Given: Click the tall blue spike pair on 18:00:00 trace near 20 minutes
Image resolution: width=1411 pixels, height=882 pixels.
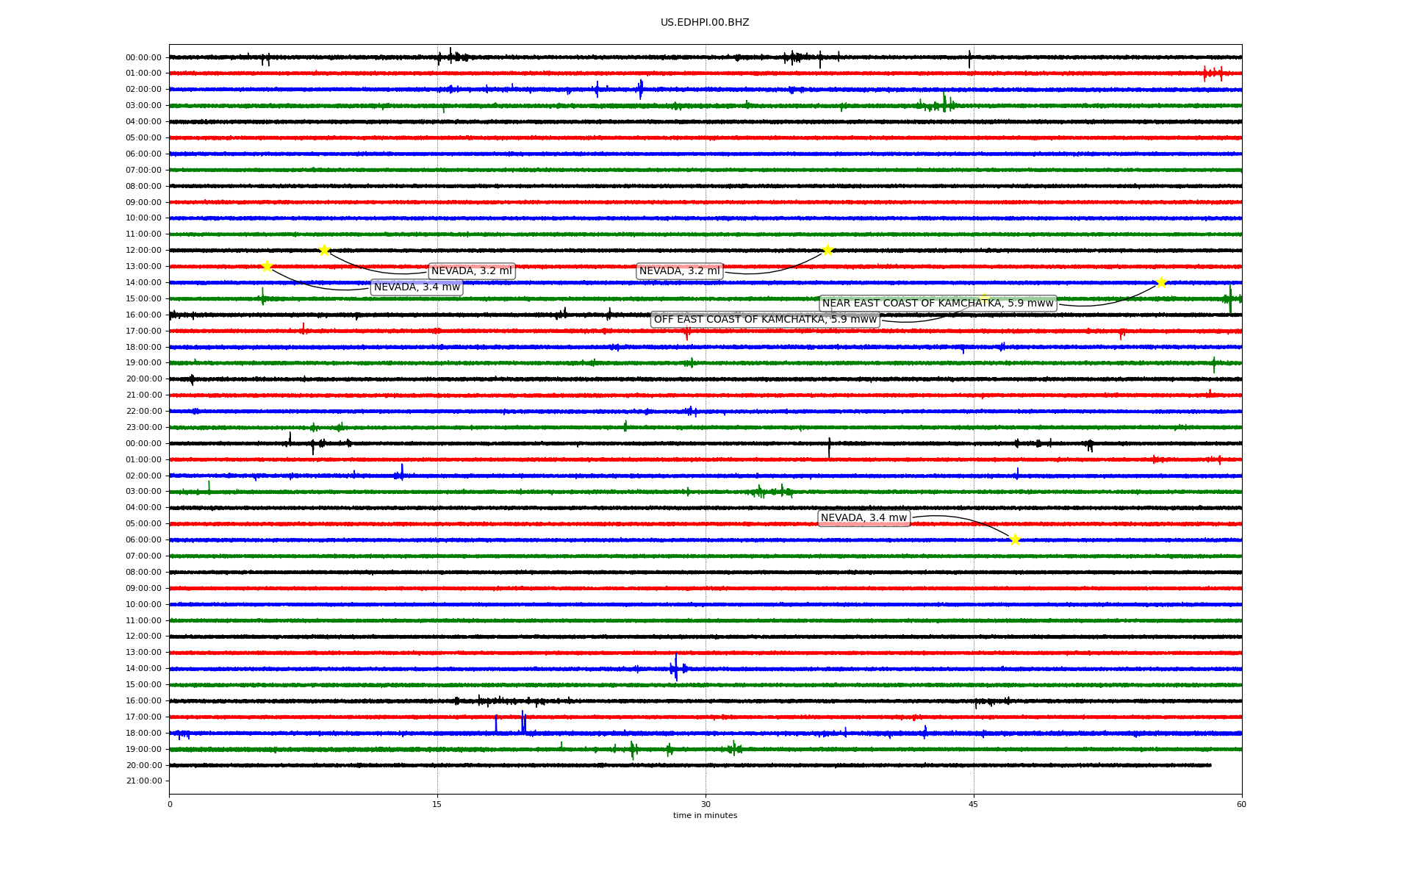Looking at the screenshot, I should (523, 723).
